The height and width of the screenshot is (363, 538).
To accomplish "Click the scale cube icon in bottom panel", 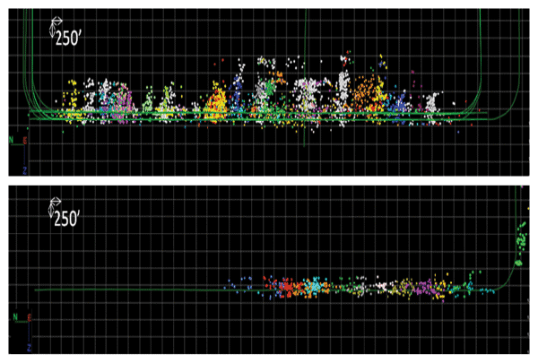I will click(x=53, y=206).
